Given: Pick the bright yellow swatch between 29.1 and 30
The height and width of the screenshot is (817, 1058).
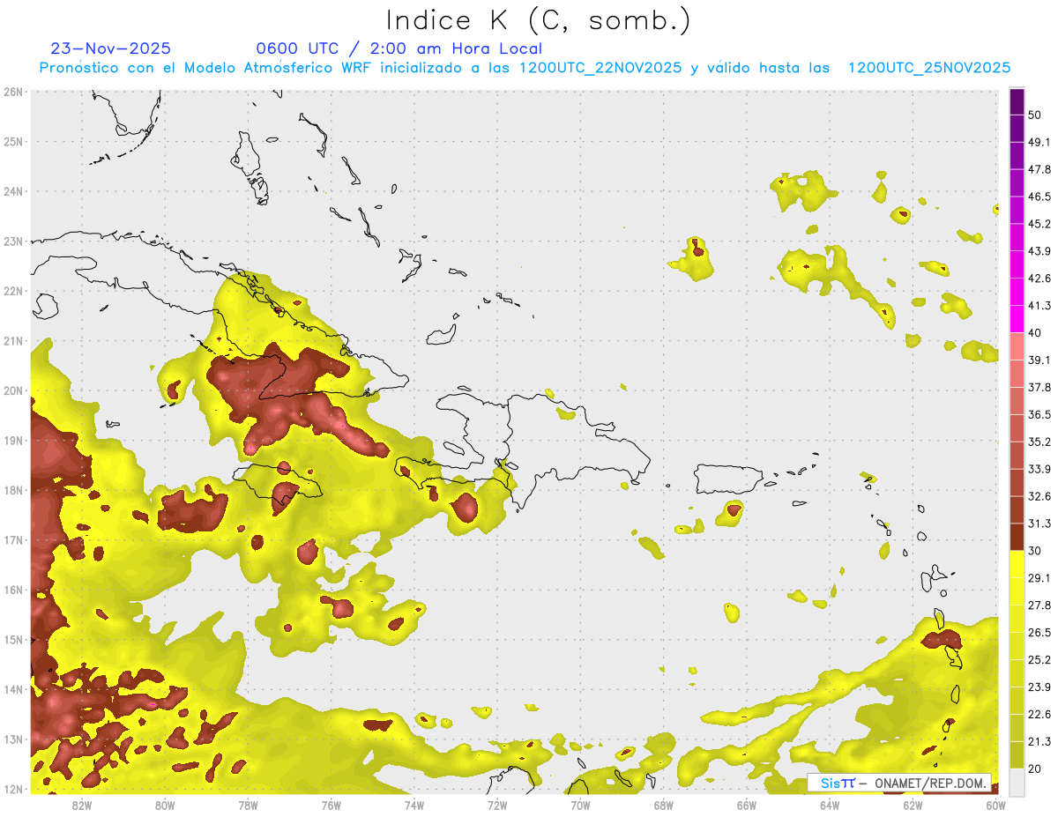Looking at the screenshot, I should (1017, 564).
